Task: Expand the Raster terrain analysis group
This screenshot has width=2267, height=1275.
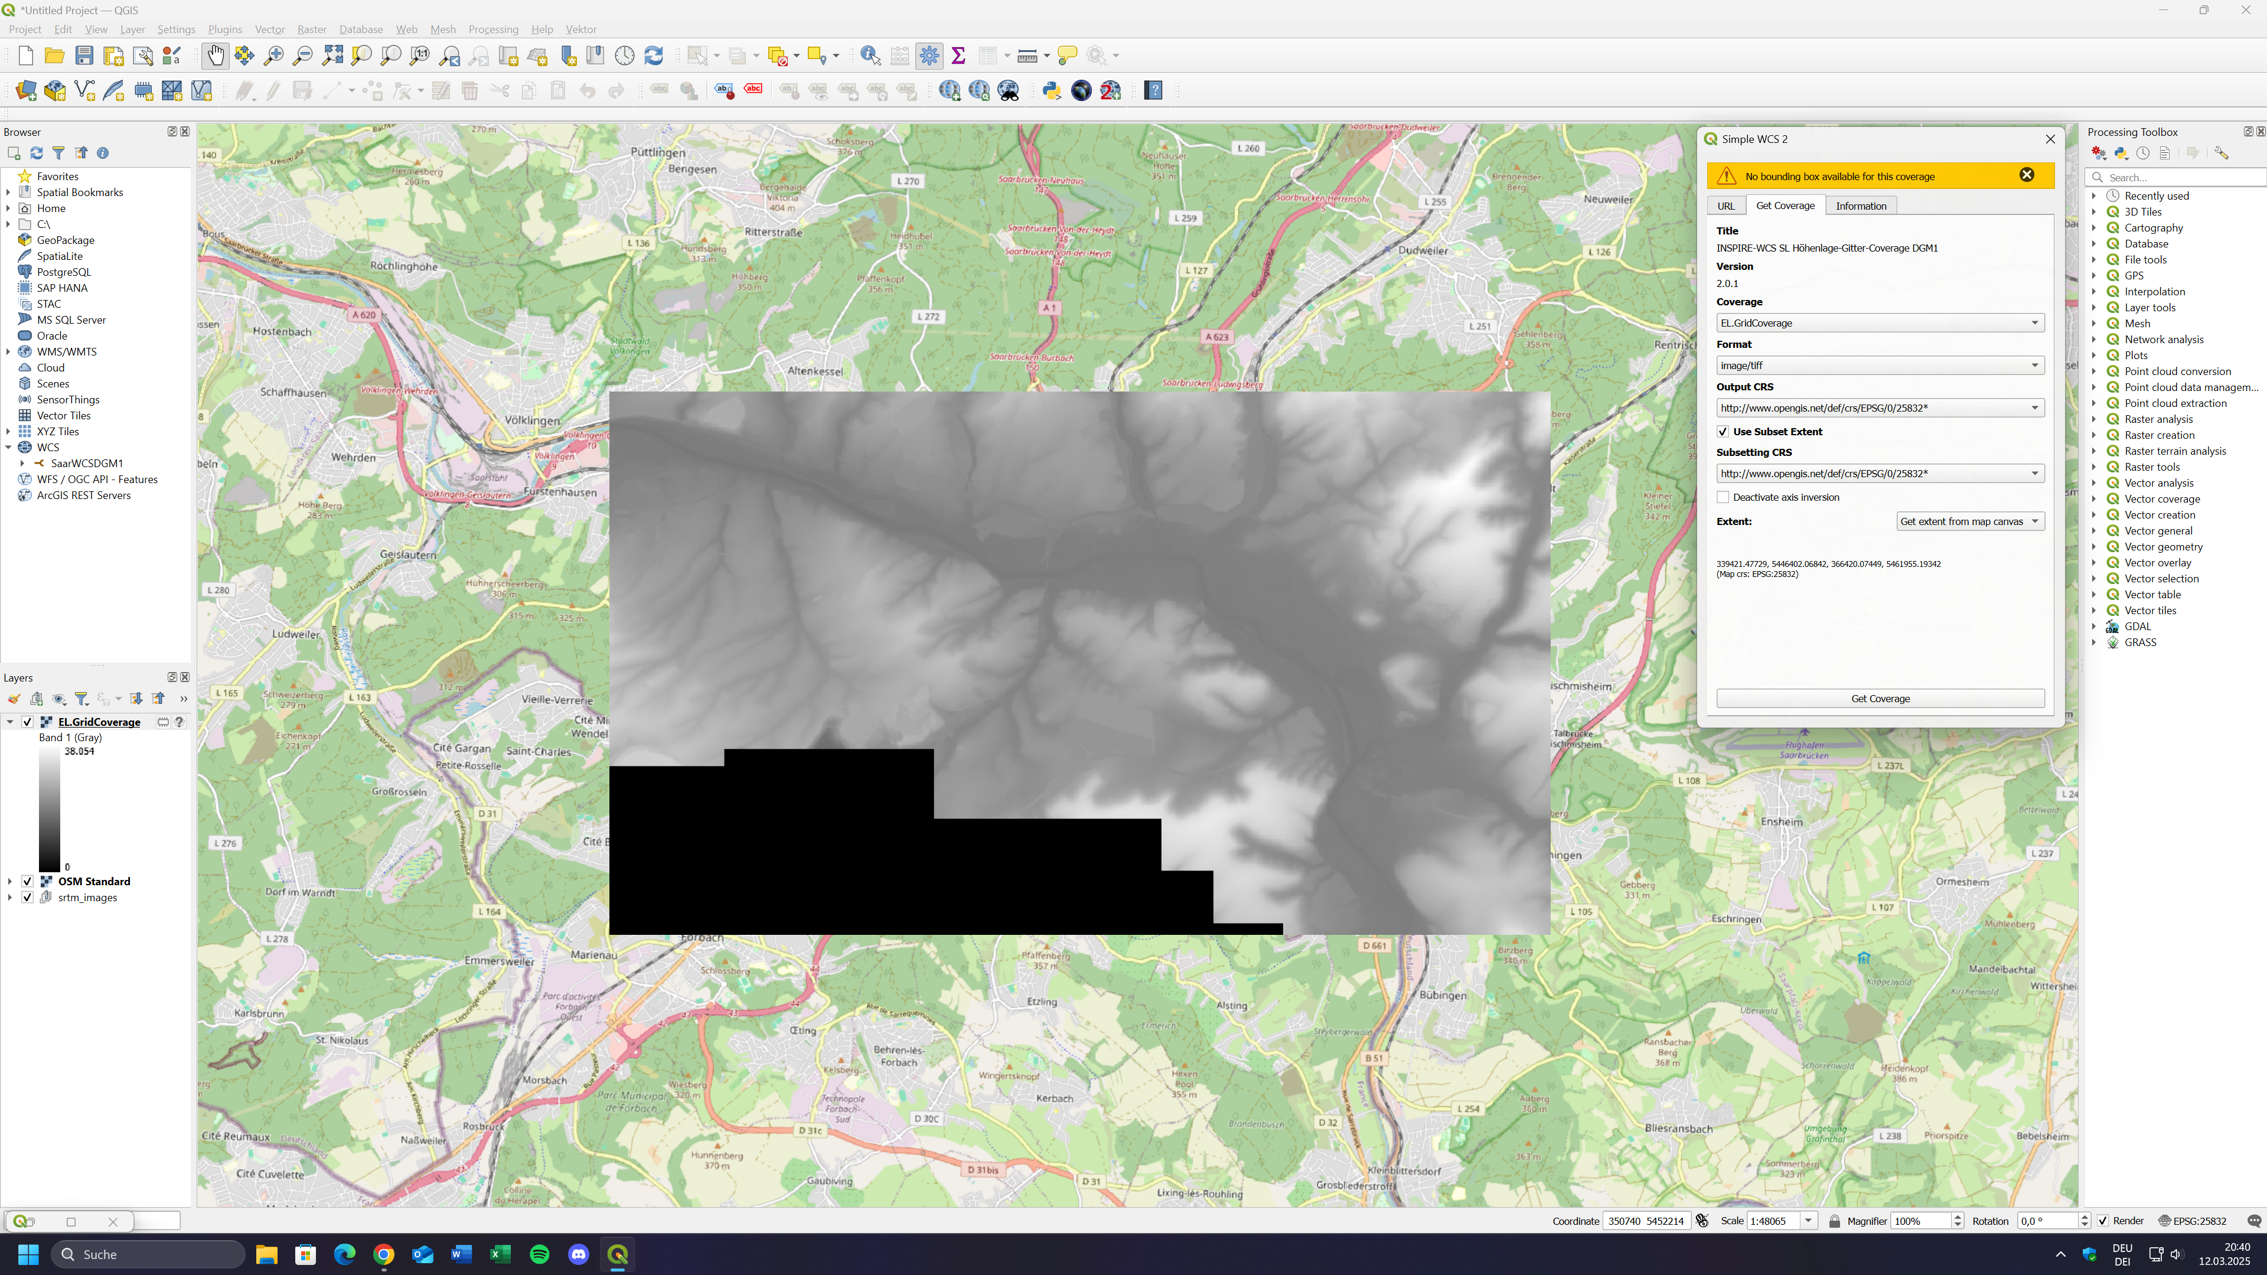Action: coord(2095,451)
